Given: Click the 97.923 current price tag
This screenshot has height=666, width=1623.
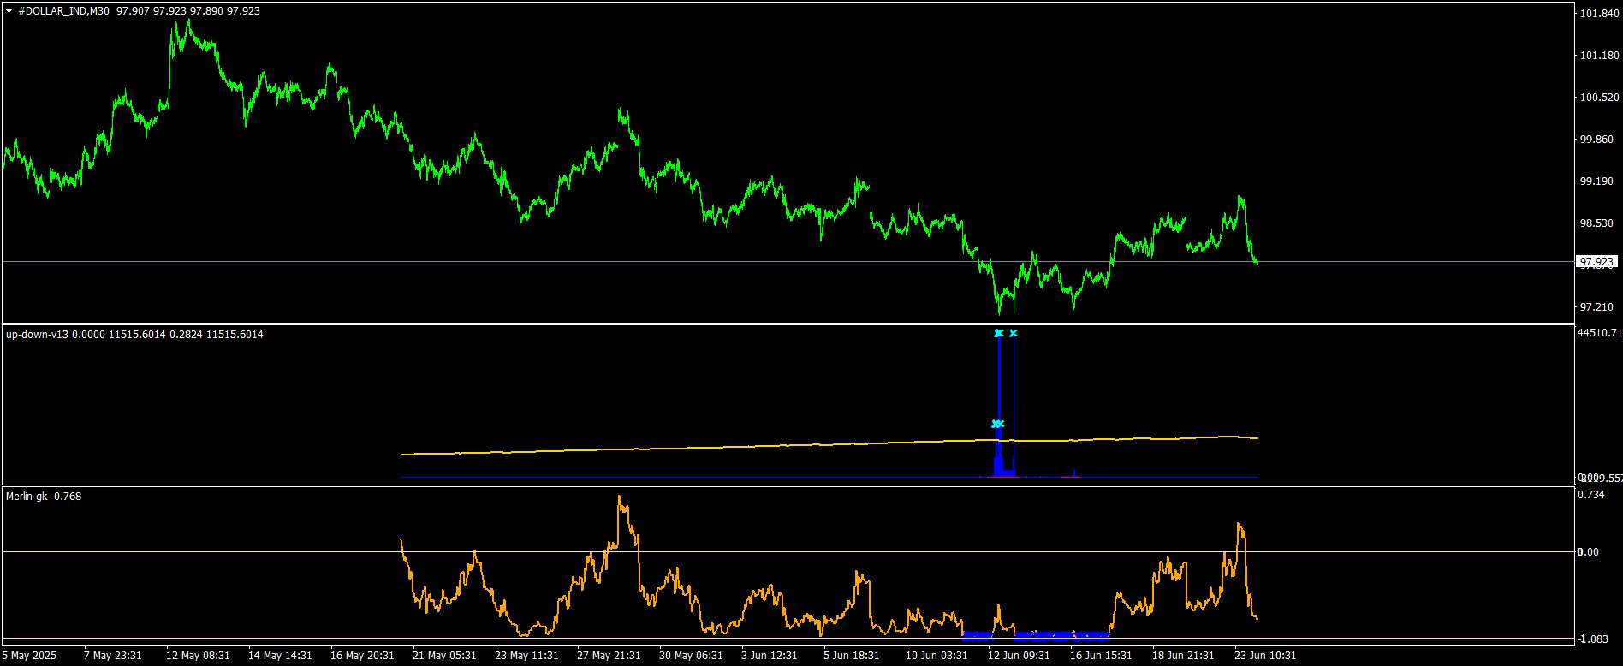Looking at the screenshot, I should (x=1596, y=262).
